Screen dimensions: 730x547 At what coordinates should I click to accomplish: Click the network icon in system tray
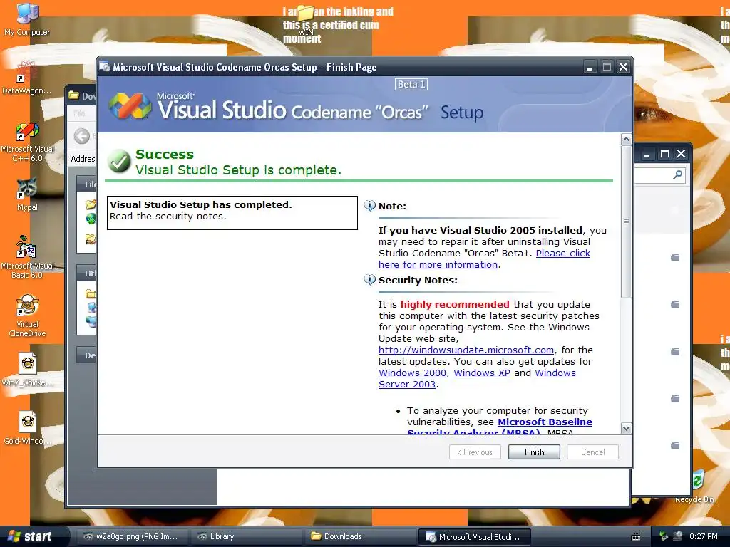tap(678, 536)
